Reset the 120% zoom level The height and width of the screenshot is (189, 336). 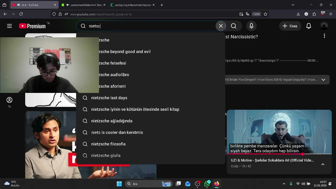tap(256, 14)
